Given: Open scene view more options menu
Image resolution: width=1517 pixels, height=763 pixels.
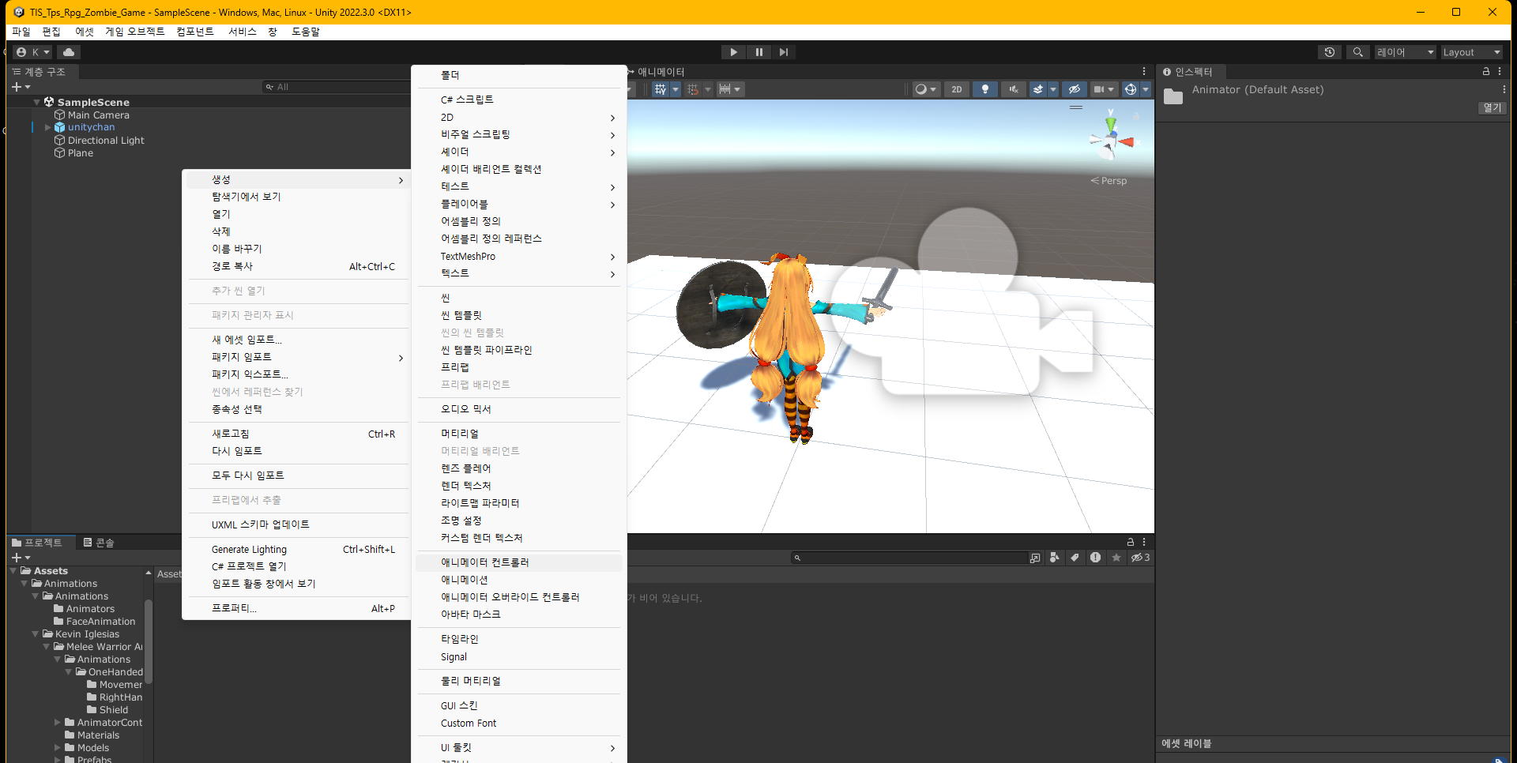Looking at the screenshot, I should coord(1144,71).
